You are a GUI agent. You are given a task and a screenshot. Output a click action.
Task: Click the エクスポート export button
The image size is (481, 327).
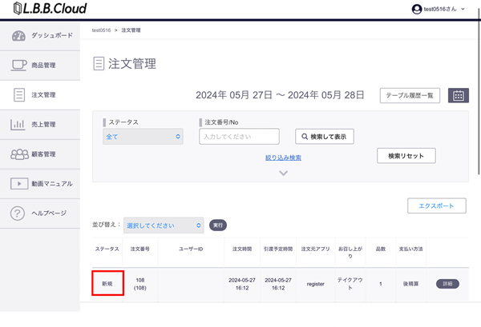(x=436, y=205)
